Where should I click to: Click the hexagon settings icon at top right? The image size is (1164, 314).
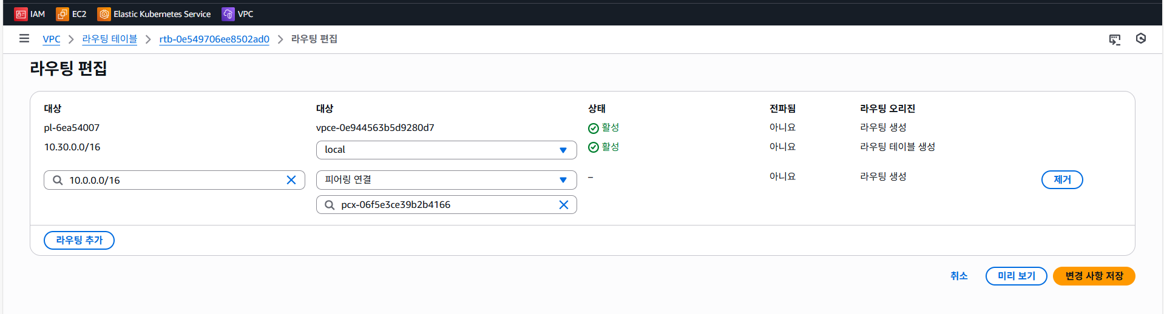(1141, 39)
